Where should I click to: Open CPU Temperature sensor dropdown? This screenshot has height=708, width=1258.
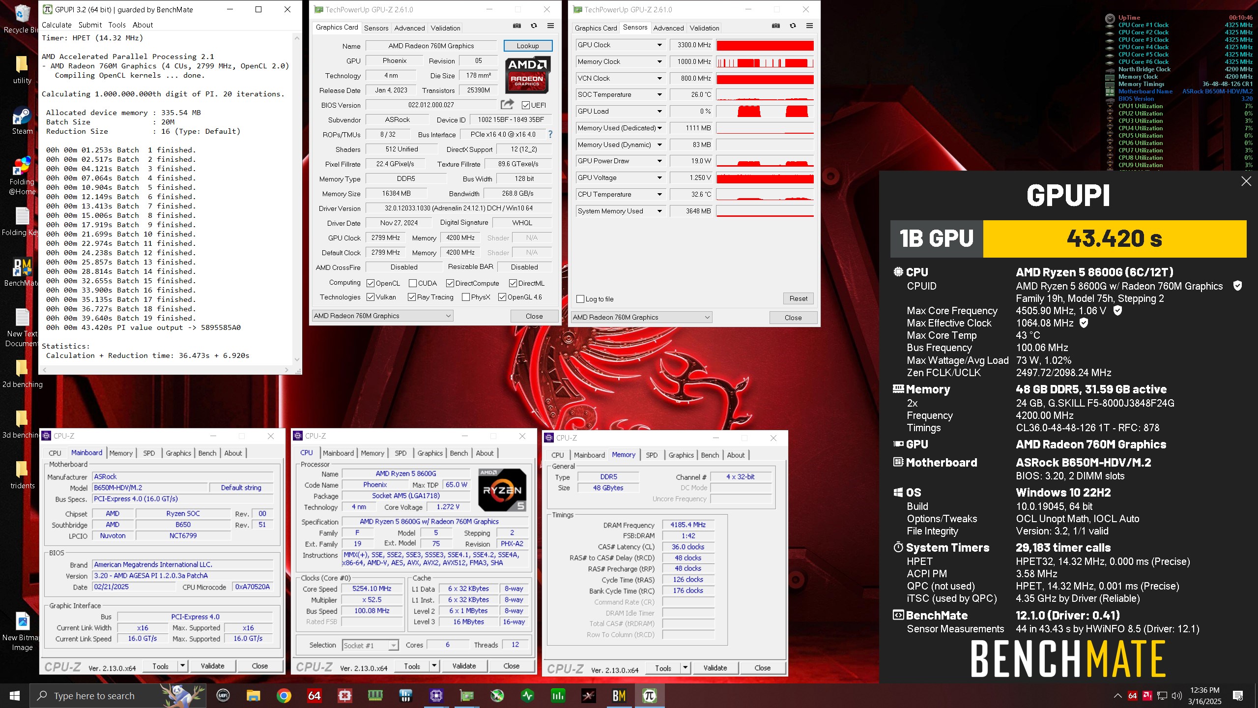tap(659, 194)
